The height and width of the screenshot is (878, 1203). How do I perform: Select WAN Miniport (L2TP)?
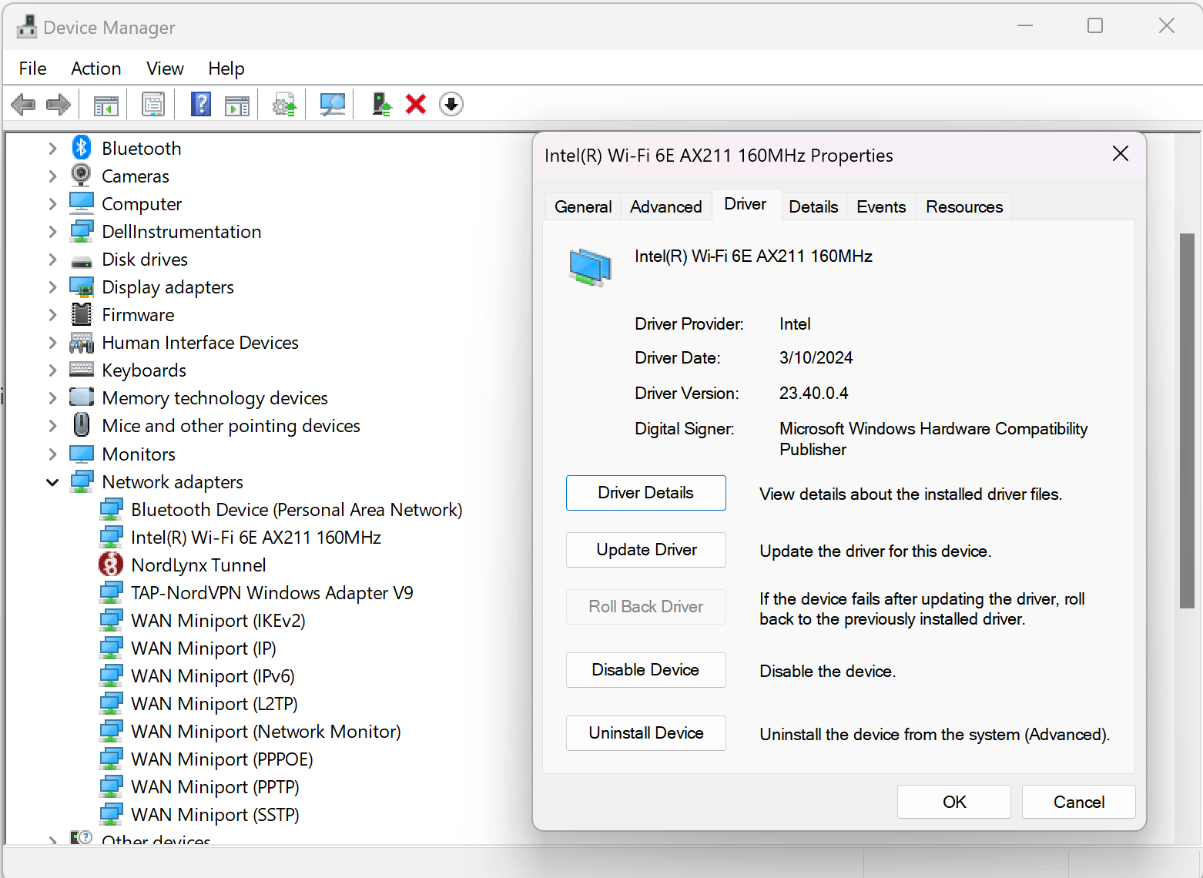coord(214,703)
